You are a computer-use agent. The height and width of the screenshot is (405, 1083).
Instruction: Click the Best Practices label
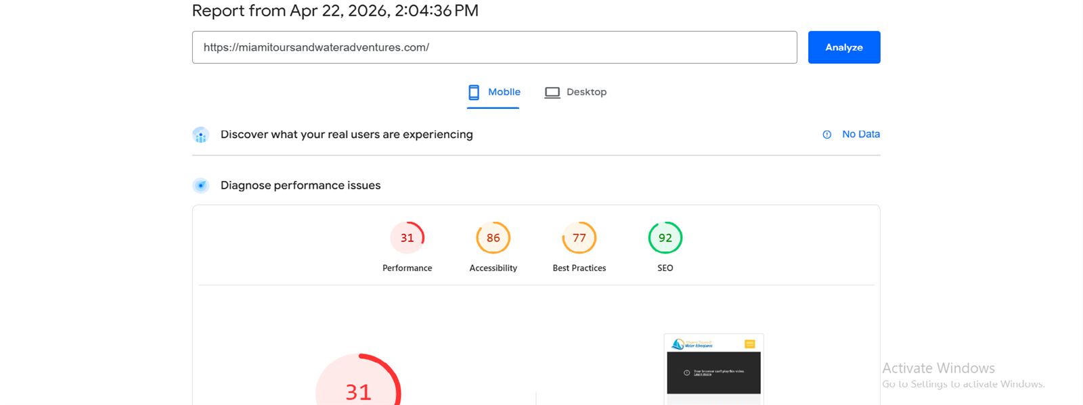tap(579, 268)
